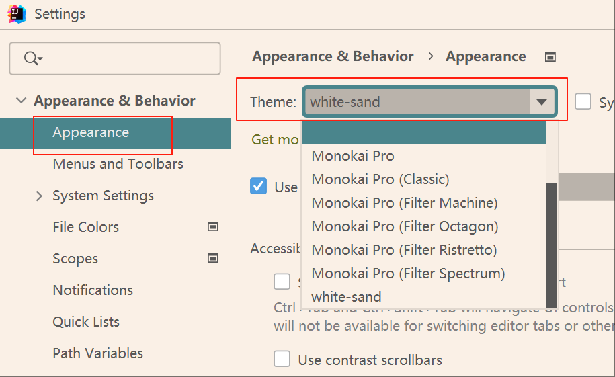Open the Theme dropdown arrow
The image size is (615, 377).
click(542, 103)
